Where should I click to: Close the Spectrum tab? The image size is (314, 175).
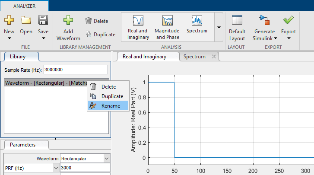coord(214,57)
